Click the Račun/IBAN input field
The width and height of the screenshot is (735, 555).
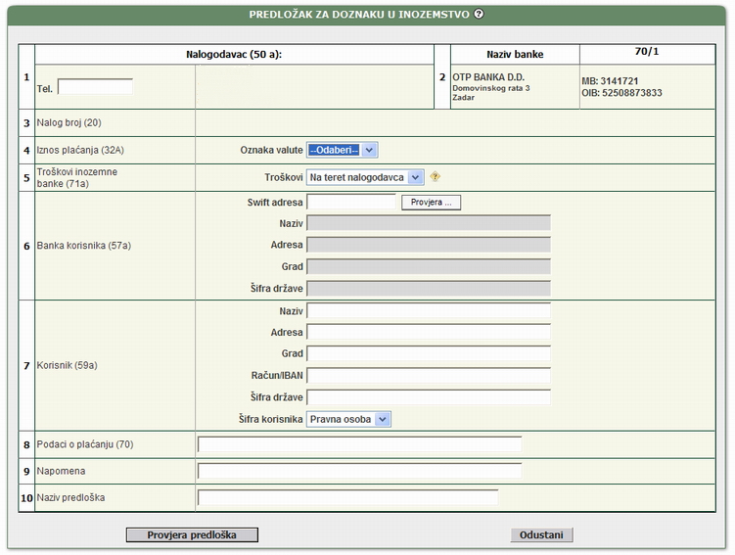pyautogui.click(x=428, y=376)
